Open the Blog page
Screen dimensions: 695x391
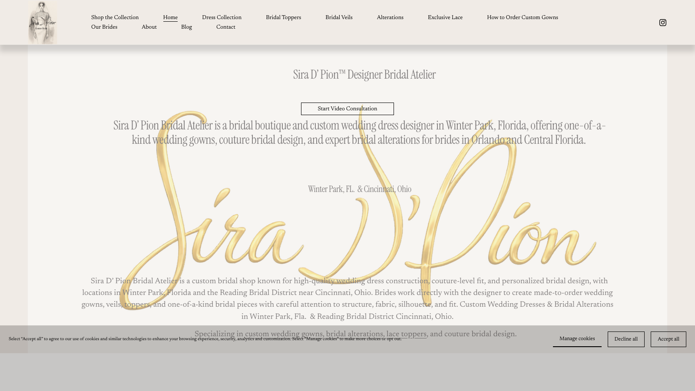pos(186,27)
